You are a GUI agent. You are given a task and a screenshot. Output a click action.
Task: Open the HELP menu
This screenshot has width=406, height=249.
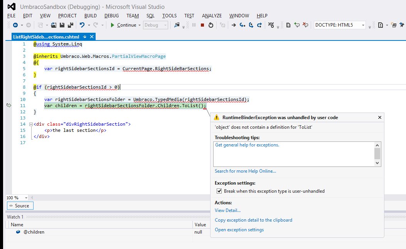[262, 16]
